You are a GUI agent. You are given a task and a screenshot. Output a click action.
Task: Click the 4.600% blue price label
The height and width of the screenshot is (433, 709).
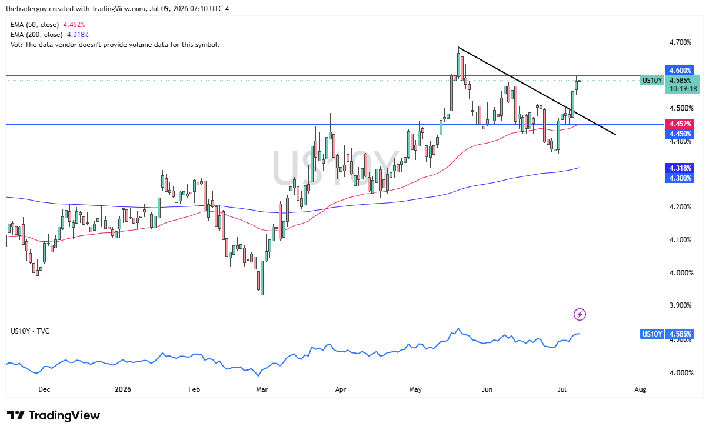(679, 70)
